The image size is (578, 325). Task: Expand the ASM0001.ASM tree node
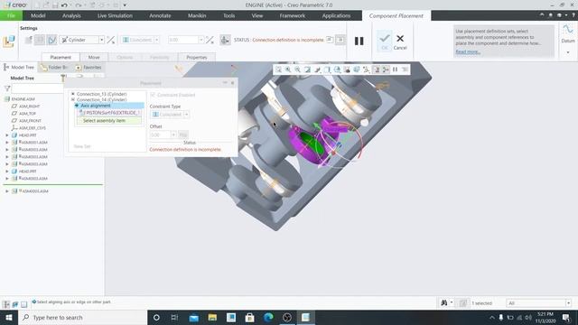[x=7, y=143]
